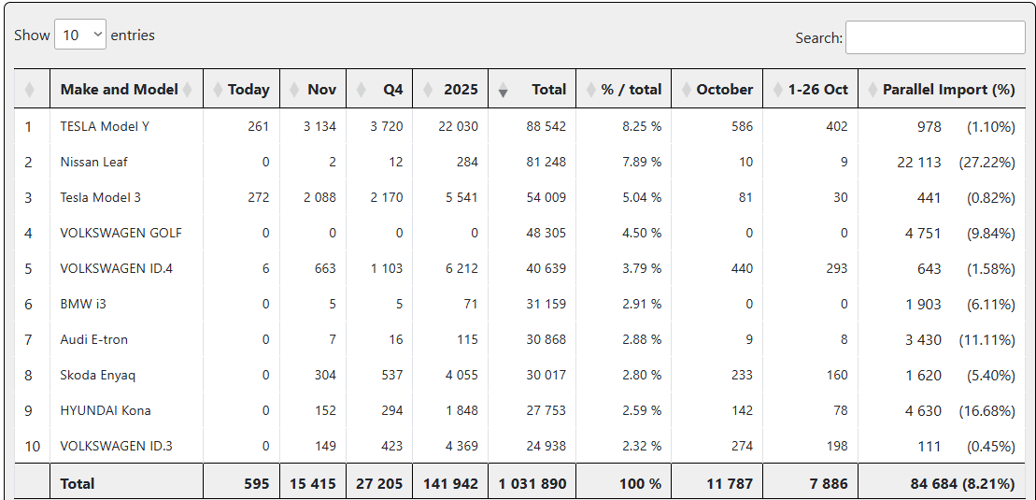
Task: Select the HYUNDAI Kona name cell
Action: coord(105,410)
